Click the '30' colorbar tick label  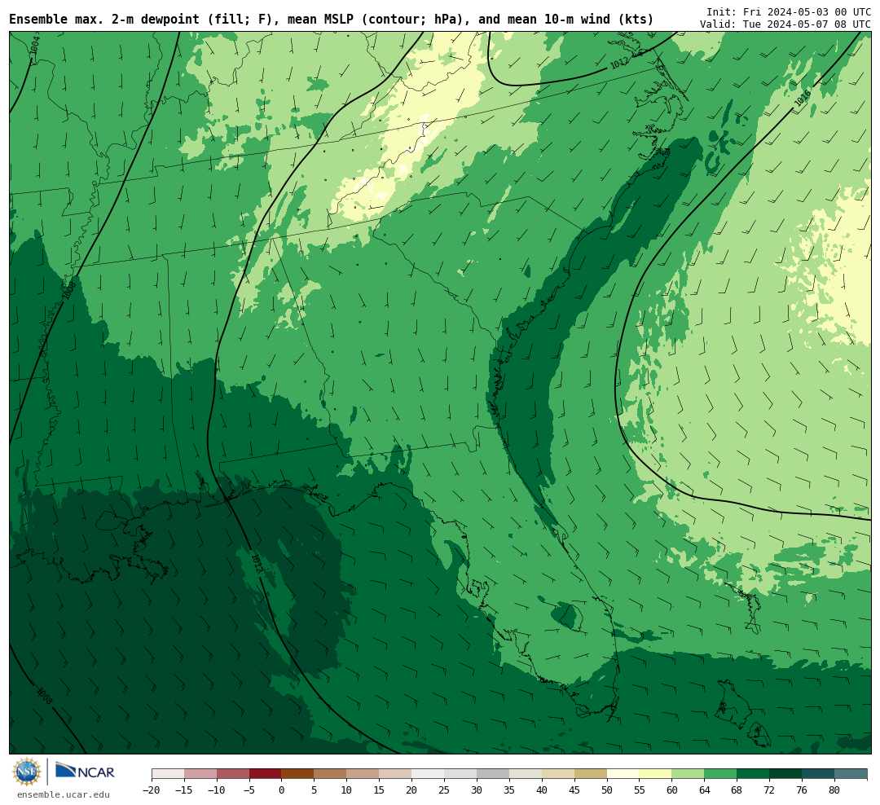(477, 790)
